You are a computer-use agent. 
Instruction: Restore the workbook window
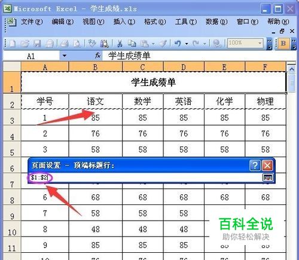(282, 31)
